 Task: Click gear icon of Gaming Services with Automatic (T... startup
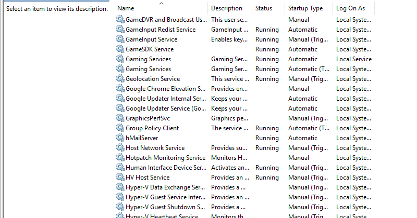pos(120,69)
